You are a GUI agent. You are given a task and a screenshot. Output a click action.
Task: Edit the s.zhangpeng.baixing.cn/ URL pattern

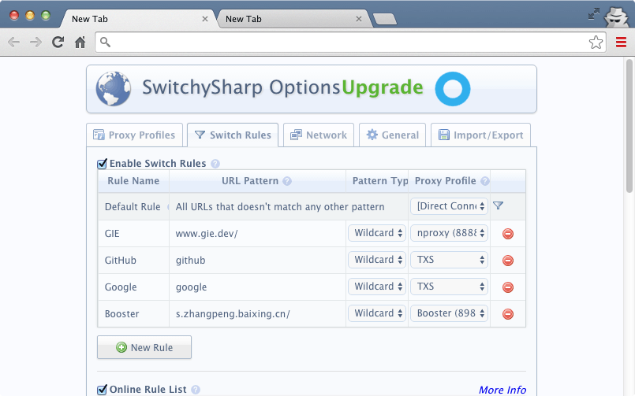click(x=257, y=313)
